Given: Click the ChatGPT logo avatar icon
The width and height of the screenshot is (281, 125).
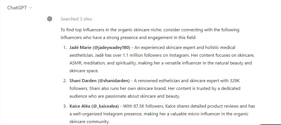Looking at the screenshot, I should pyautogui.click(x=50, y=19).
